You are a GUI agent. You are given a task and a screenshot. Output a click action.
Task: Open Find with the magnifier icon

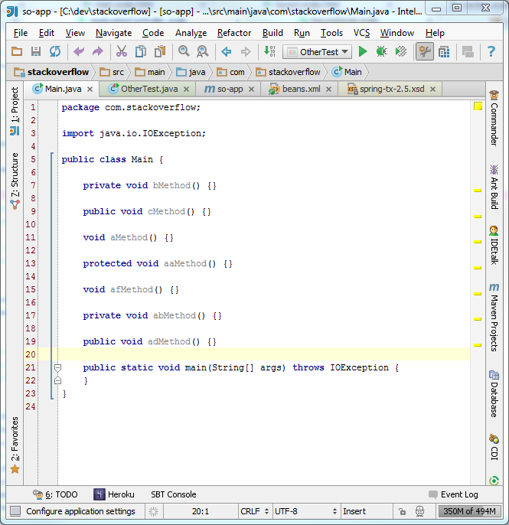click(x=184, y=51)
